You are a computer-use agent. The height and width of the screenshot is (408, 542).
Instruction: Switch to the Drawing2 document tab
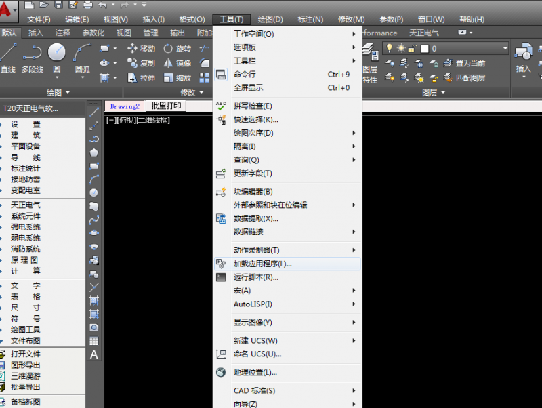[x=125, y=106]
